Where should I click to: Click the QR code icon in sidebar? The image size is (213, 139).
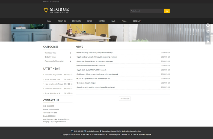pos(208,37)
